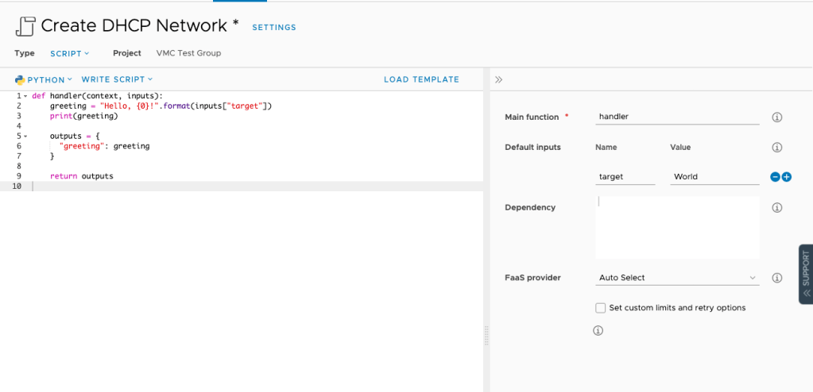Collapse the right panel with double-chevron icon
This screenshot has width=813, height=392.
pyautogui.click(x=498, y=79)
